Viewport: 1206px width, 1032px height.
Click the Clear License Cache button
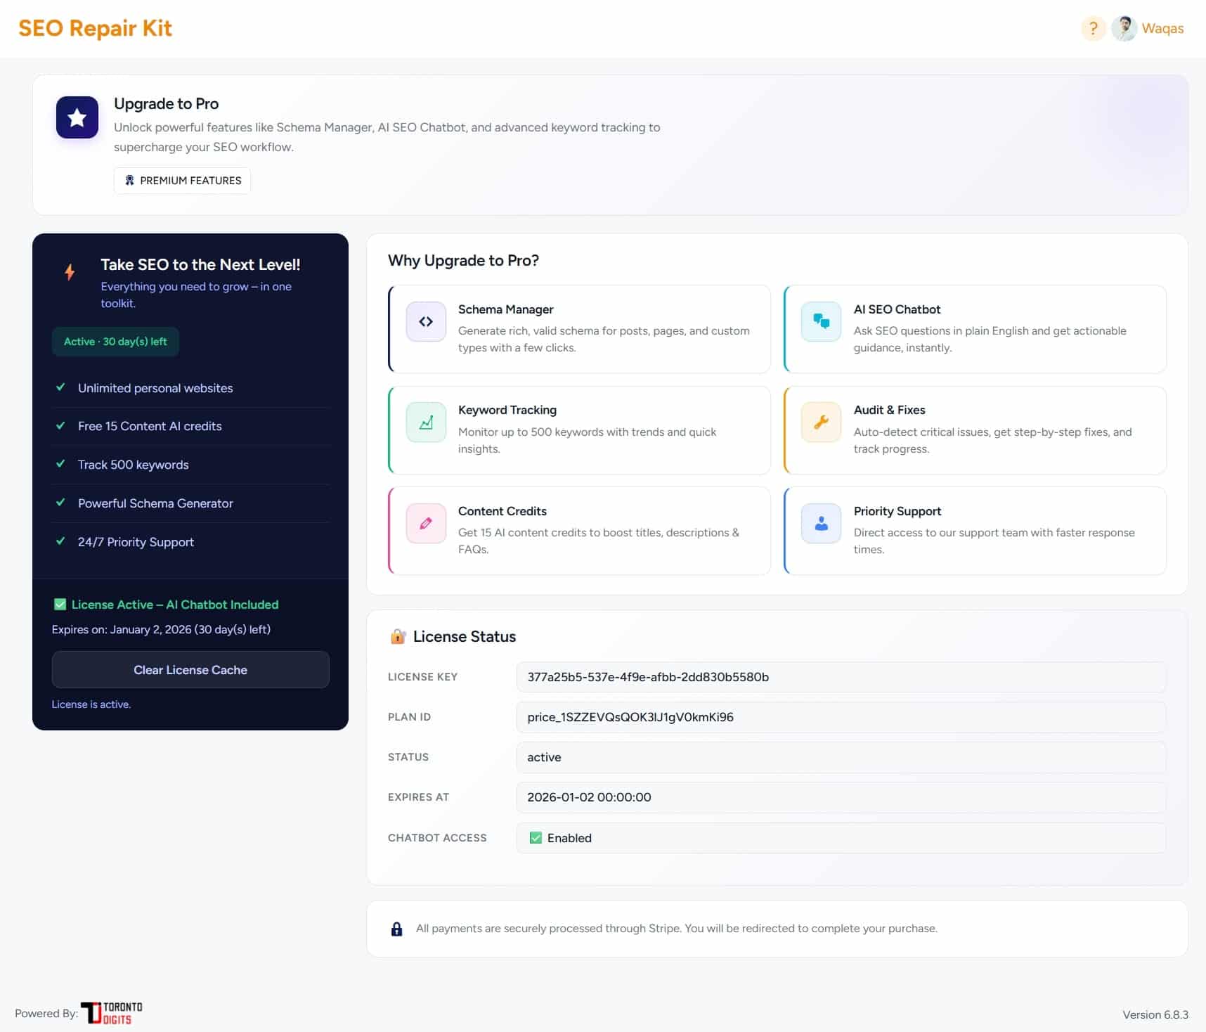(190, 670)
